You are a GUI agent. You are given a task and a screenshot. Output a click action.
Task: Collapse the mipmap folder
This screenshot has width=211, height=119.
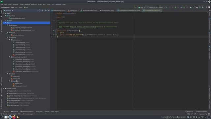[x=7, y=37]
